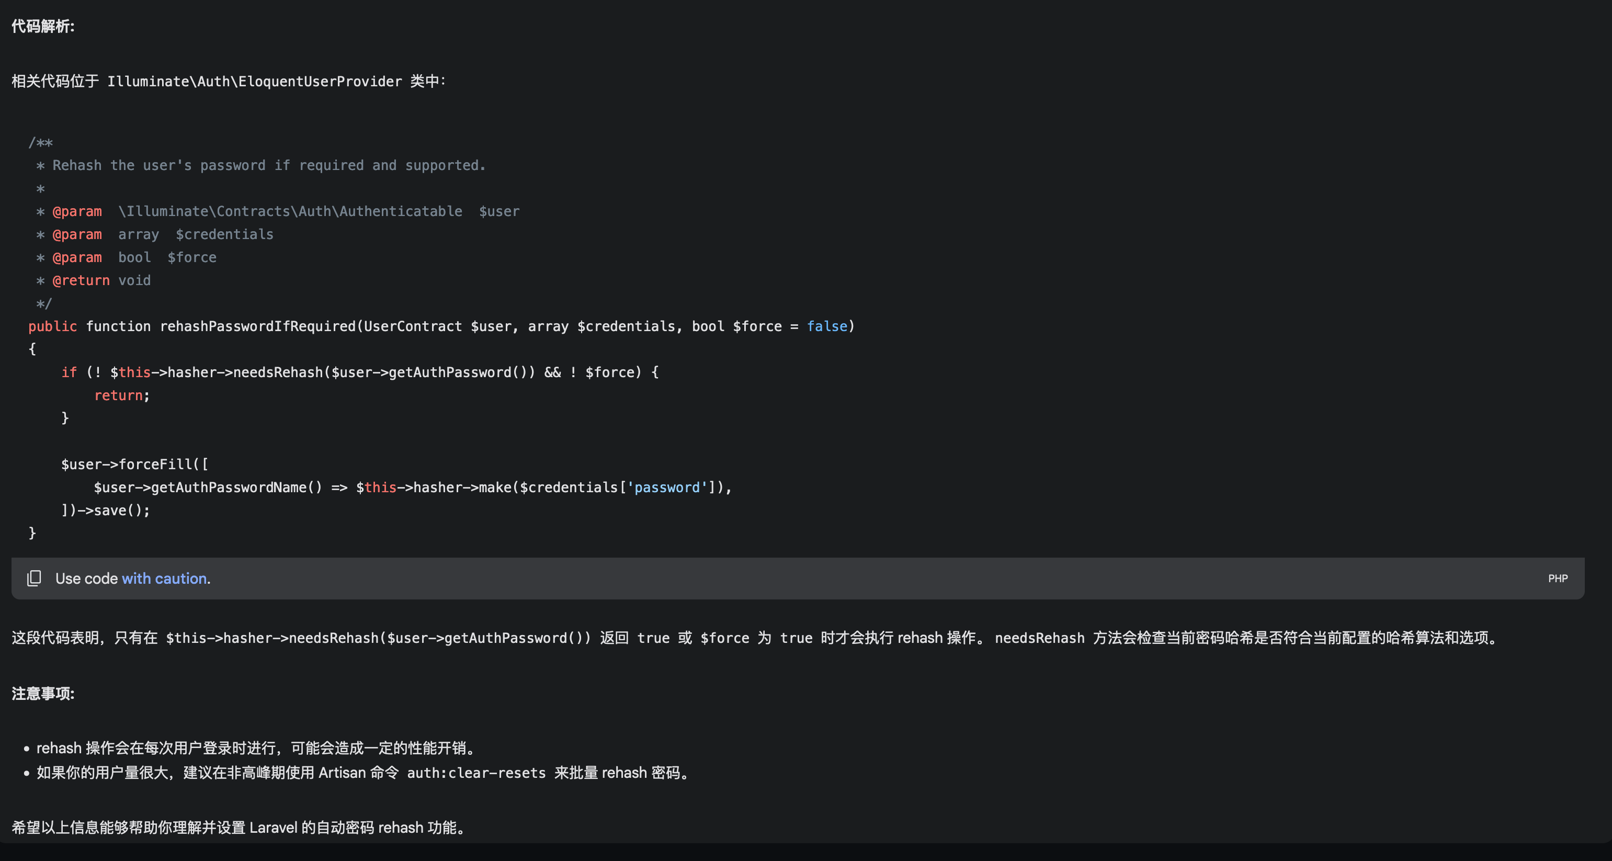Click the red public keyword
1612x861 pixels.
point(52,326)
